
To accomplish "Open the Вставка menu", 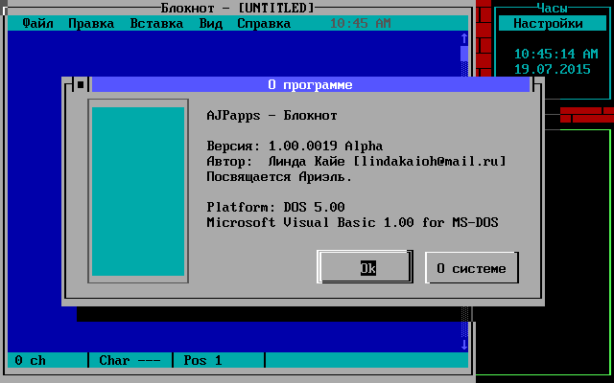I will pos(156,23).
